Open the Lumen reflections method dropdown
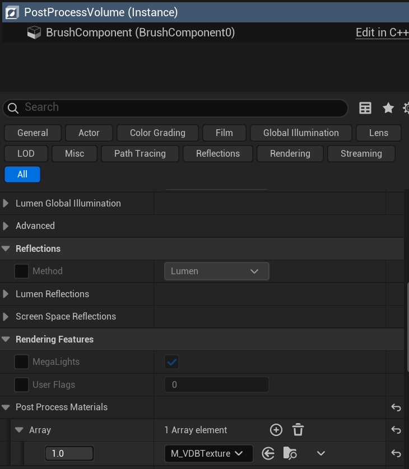Image resolution: width=409 pixels, height=469 pixels. click(216, 271)
